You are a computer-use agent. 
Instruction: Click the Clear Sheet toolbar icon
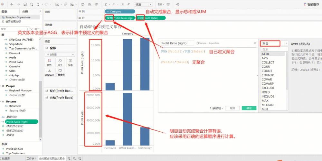72,4
